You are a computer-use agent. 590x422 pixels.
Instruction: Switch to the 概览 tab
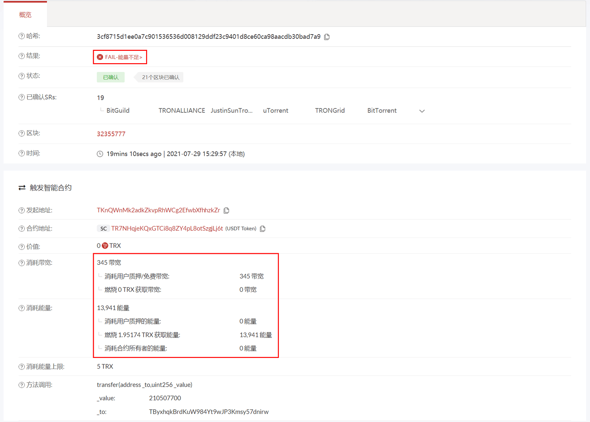[x=25, y=14]
